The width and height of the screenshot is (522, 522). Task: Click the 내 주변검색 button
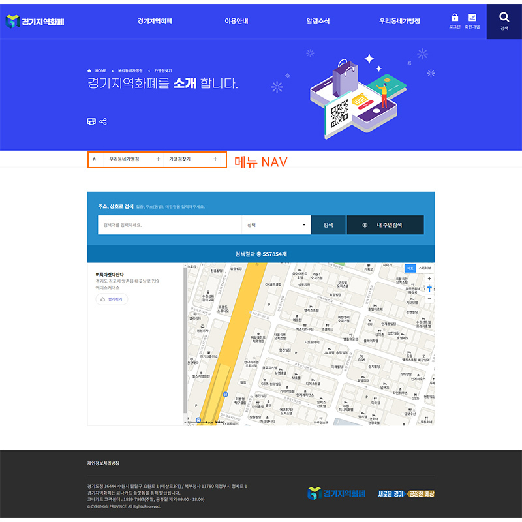[x=385, y=225]
